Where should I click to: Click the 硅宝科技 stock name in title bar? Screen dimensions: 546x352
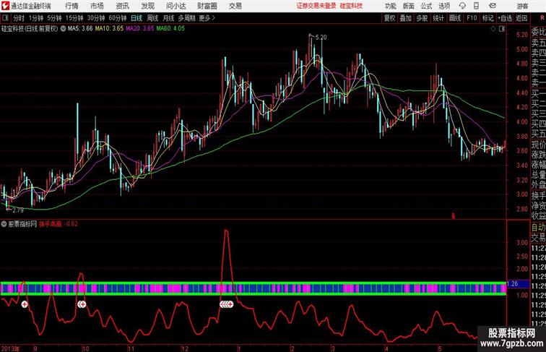pyautogui.click(x=351, y=6)
